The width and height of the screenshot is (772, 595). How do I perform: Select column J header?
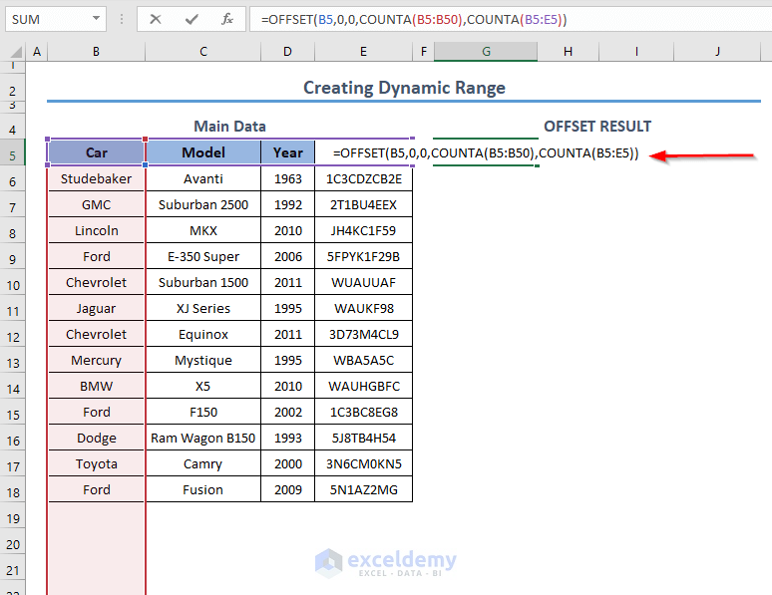coord(717,52)
